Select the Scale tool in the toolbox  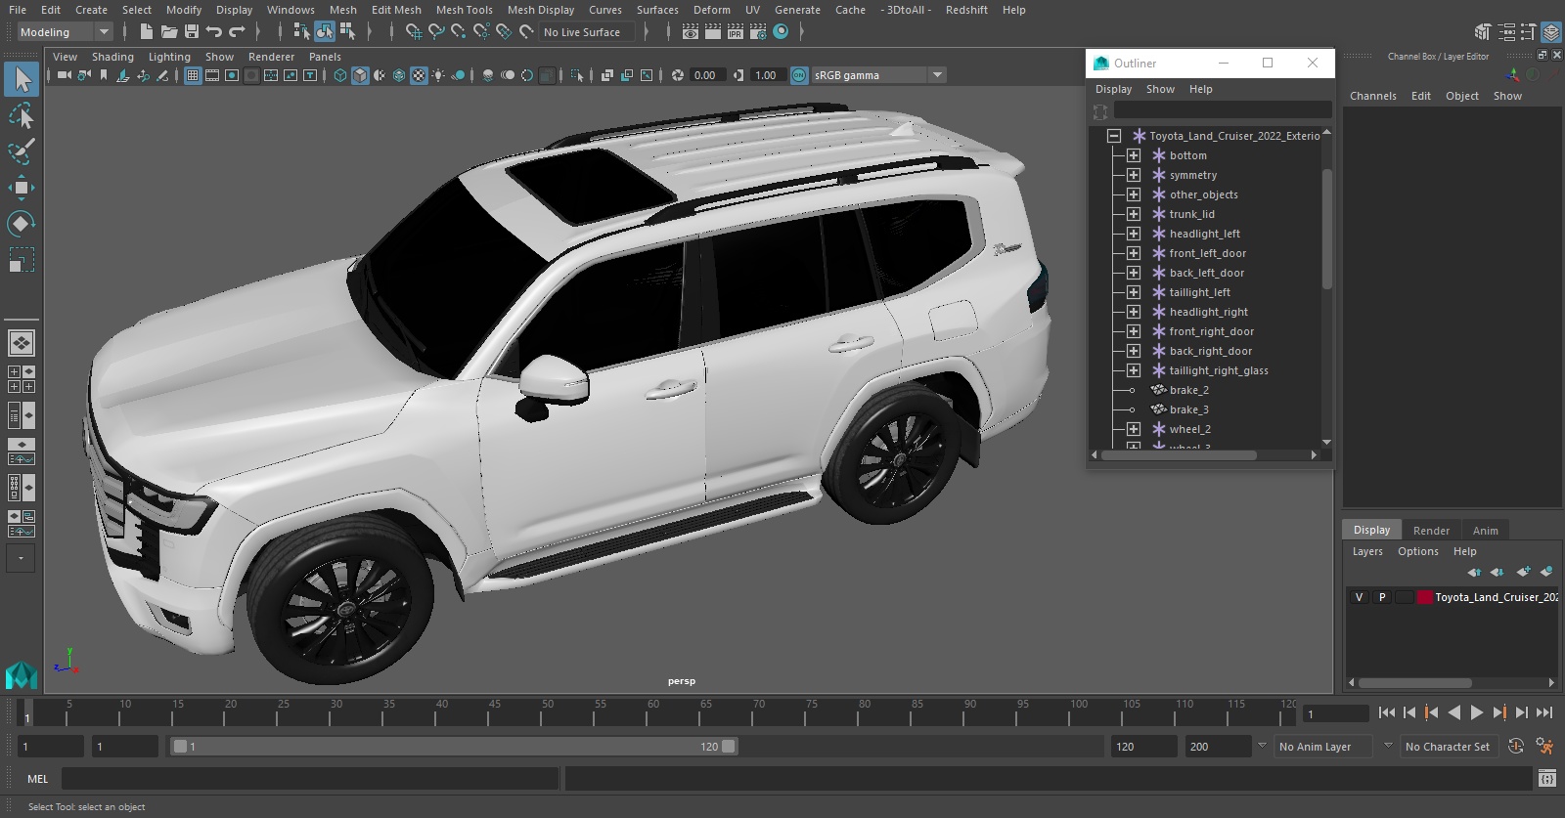21,260
